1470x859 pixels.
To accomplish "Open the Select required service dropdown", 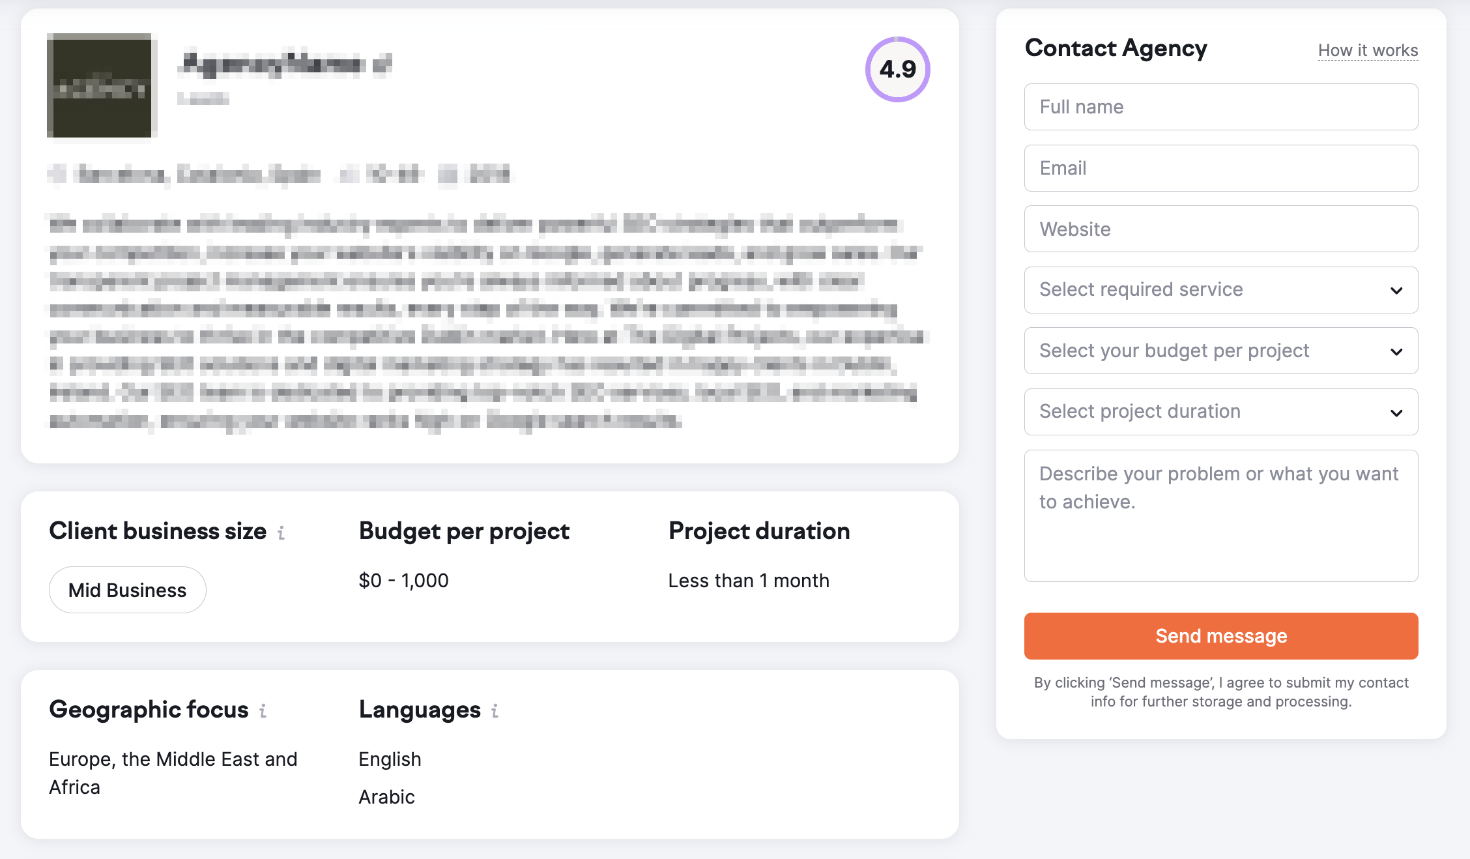I will [1220, 289].
